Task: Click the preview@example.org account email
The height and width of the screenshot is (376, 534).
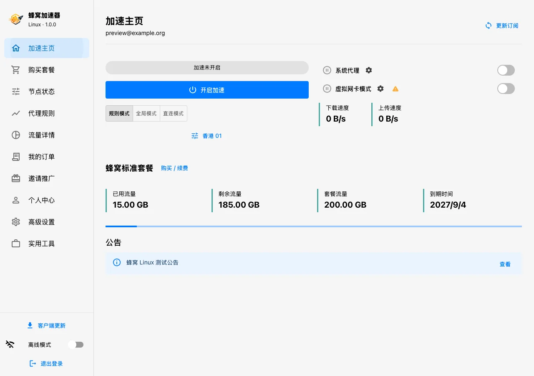Action: 135,33
